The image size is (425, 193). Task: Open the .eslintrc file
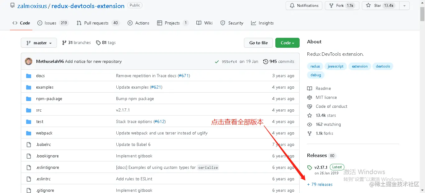pyautogui.click(x=43, y=179)
